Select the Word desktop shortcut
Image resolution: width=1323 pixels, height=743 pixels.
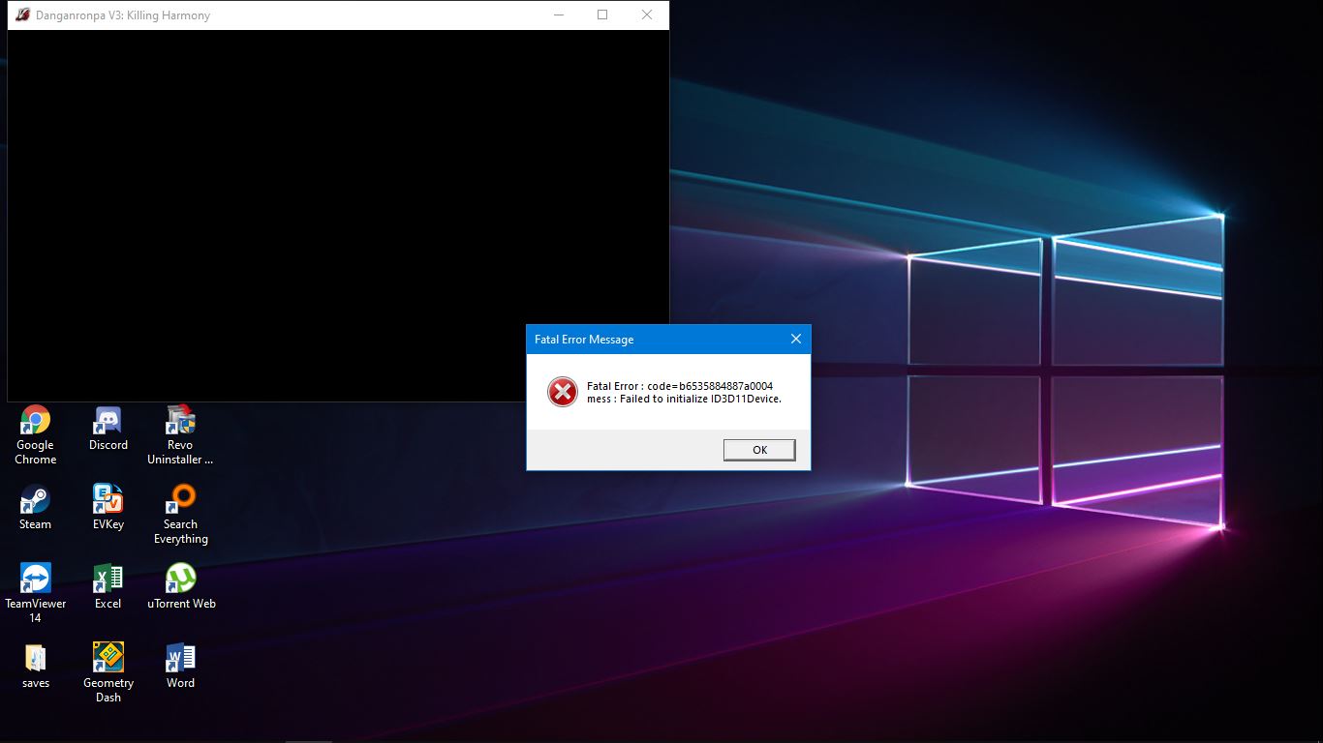point(180,658)
